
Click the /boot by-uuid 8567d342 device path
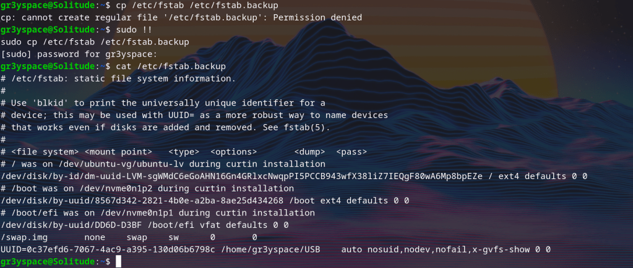(x=143, y=201)
